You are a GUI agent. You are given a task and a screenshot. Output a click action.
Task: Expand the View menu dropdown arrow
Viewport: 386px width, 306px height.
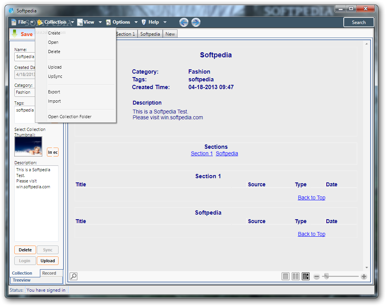pos(100,22)
